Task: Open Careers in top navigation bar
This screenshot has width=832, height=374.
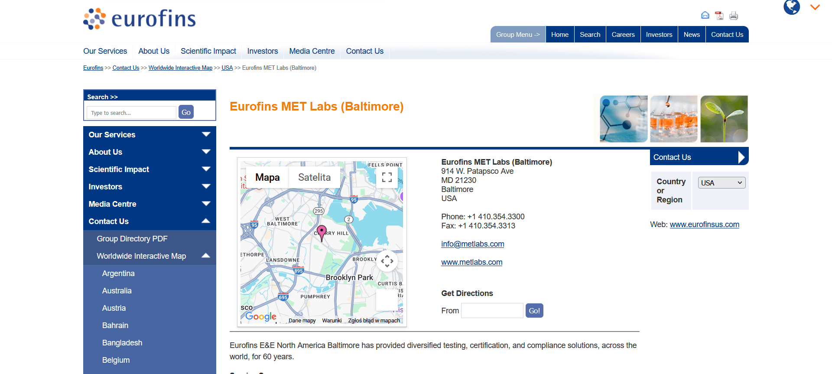Action: pos(623,35)
